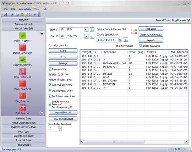This screenshot has width=192, height=152.
Task: Open the Port Scanner tool icon
Action: 23,108
